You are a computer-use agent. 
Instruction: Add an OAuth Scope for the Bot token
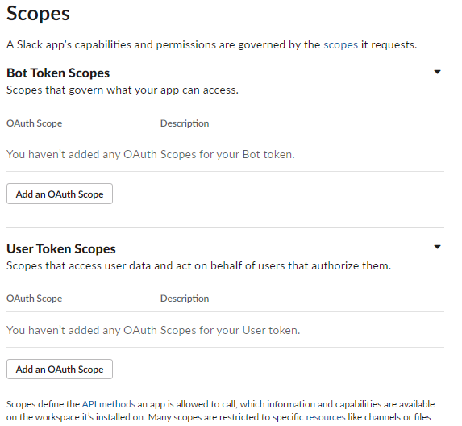click(x=60, y=194)
